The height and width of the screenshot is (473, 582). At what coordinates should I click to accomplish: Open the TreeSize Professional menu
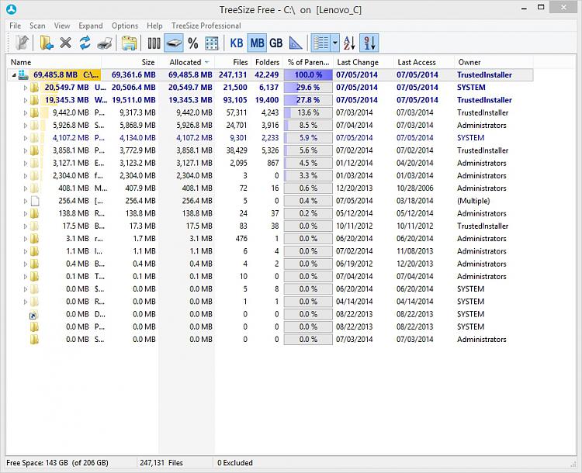[206, 26]
